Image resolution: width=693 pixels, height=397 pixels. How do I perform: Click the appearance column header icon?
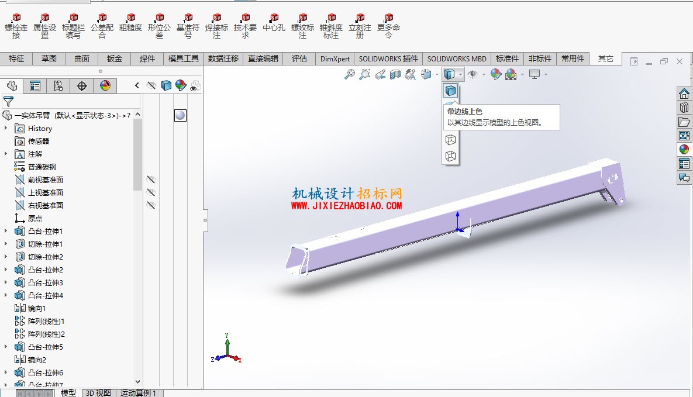click(181, 86)
